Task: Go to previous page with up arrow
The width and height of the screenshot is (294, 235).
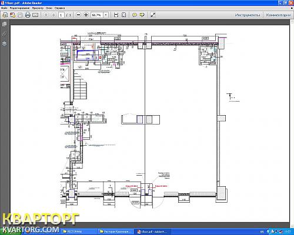Action: (46, 15)
